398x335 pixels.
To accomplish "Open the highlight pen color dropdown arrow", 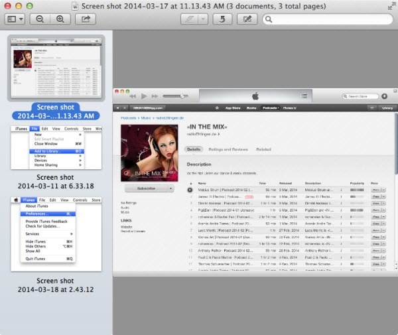I will tap(203, 19).
